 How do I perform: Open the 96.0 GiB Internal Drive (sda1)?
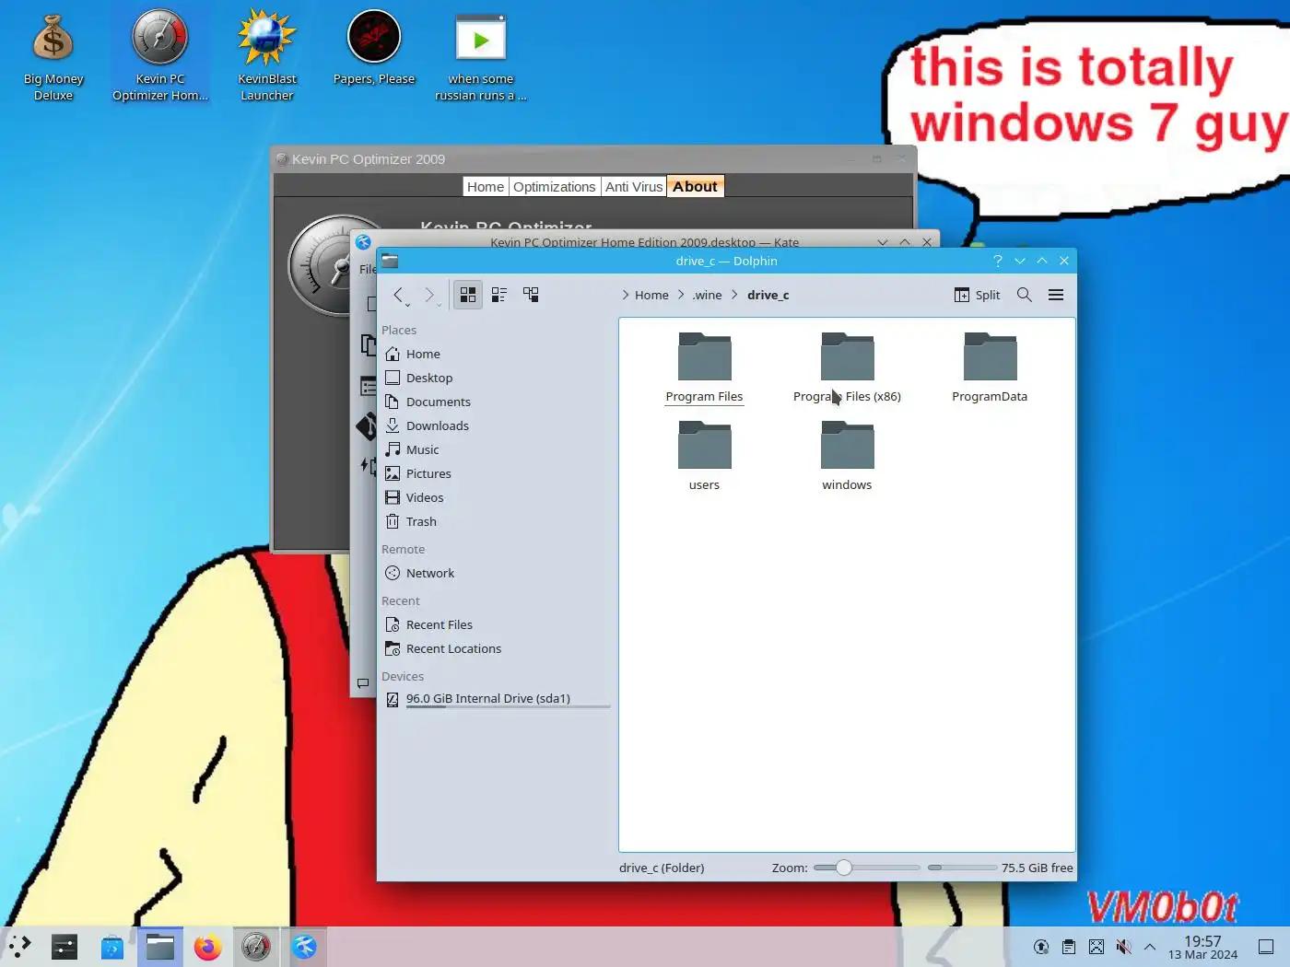point(496,699)
